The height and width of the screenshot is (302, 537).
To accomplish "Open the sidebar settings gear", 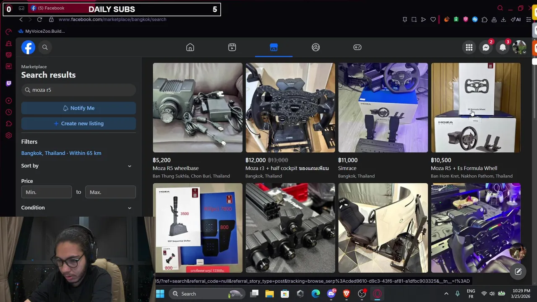I will click(8, 135).
